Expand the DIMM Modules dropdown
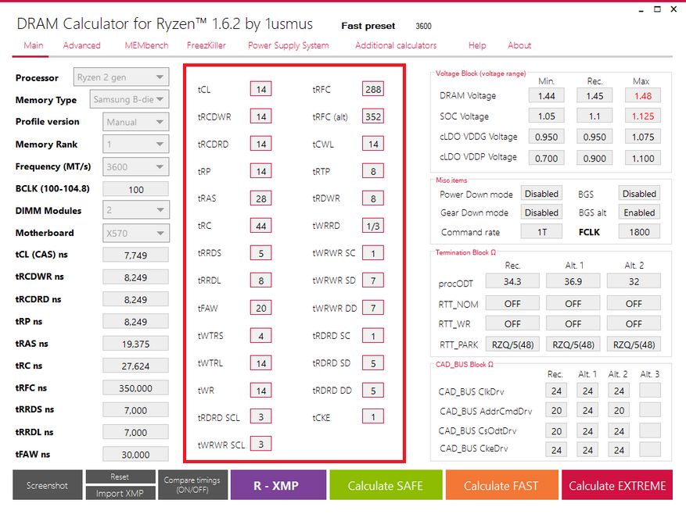 click(x=135, y=210)
